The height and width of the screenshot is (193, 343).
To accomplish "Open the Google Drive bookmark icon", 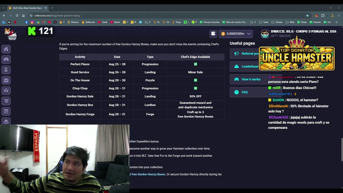I will 38,22.
